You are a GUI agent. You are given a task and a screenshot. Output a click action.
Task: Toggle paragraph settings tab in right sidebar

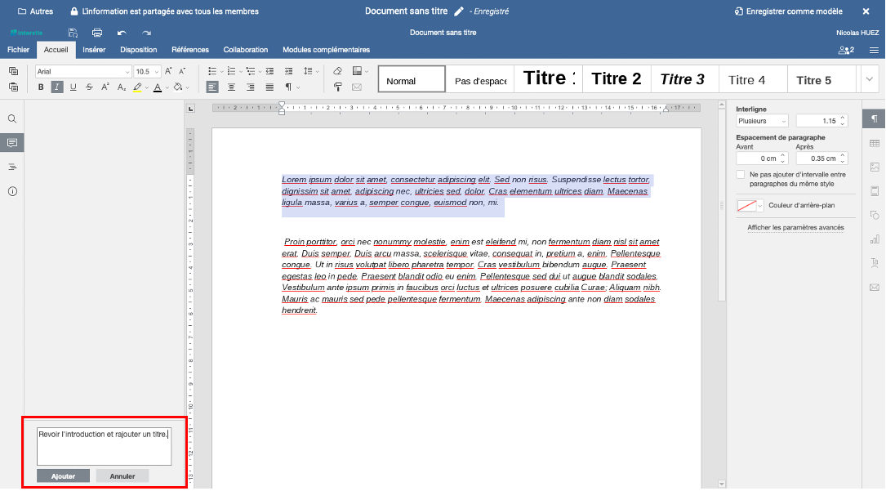coord(874,118)
